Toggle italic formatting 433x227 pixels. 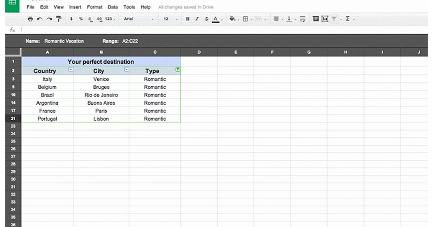pos(197,19)
